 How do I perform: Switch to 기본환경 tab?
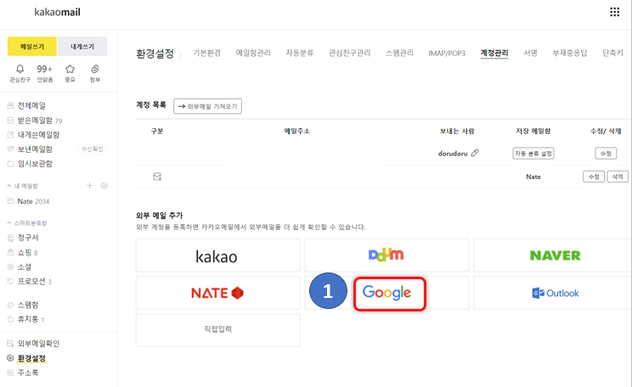206,53
